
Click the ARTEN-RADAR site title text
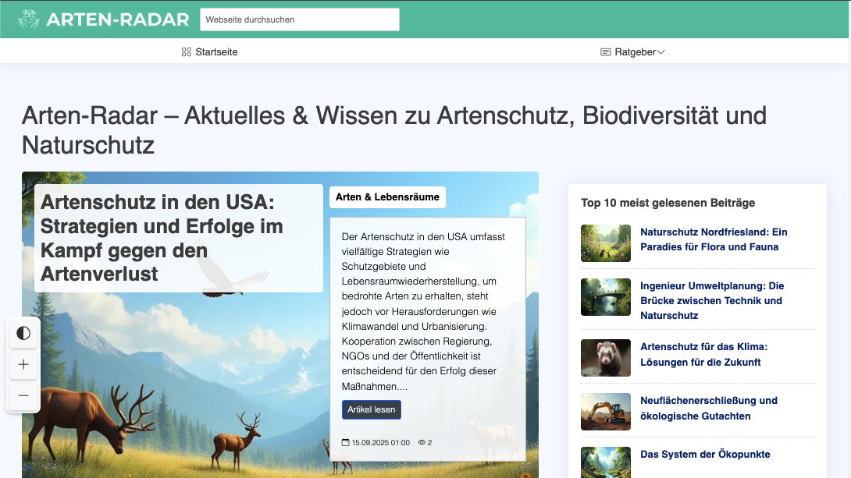pyautogui.click(x=117, y=19)
